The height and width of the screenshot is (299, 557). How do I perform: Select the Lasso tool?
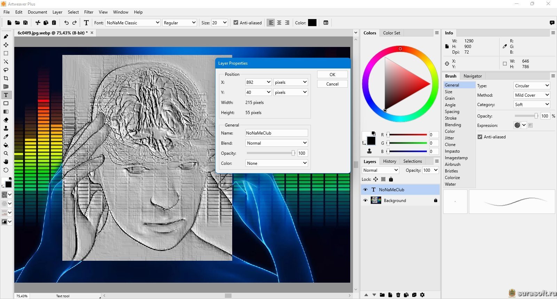pyautogui.click(x=6, y=70)
